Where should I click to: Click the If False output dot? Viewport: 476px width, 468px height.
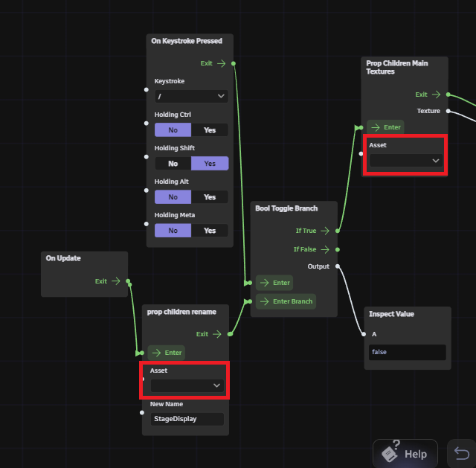(x=338, y=249)
